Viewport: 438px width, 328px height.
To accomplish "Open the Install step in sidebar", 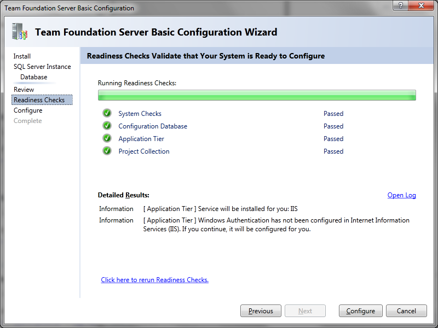I will tap(22, 56).
